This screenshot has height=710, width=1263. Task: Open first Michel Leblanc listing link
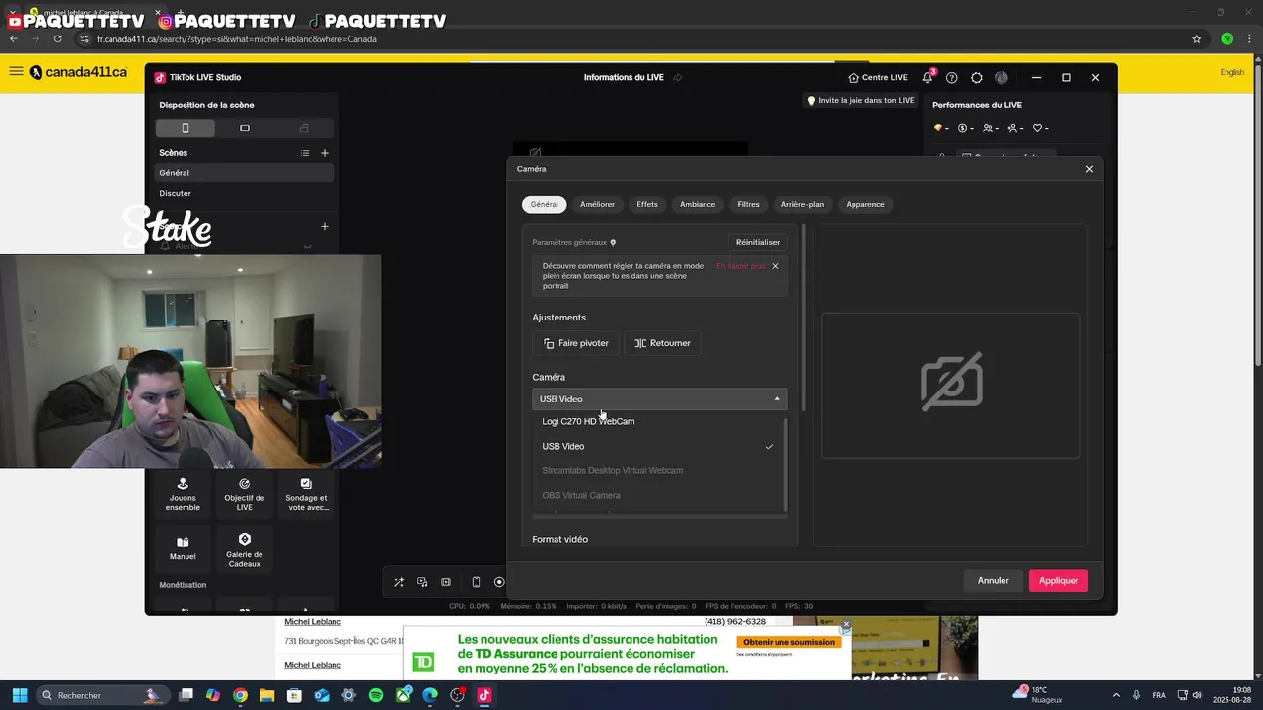coord(313,622)
